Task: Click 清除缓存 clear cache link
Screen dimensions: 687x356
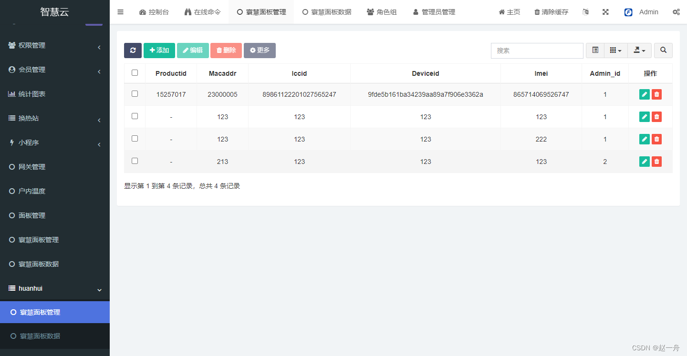Action: click(x=552, y=12)
